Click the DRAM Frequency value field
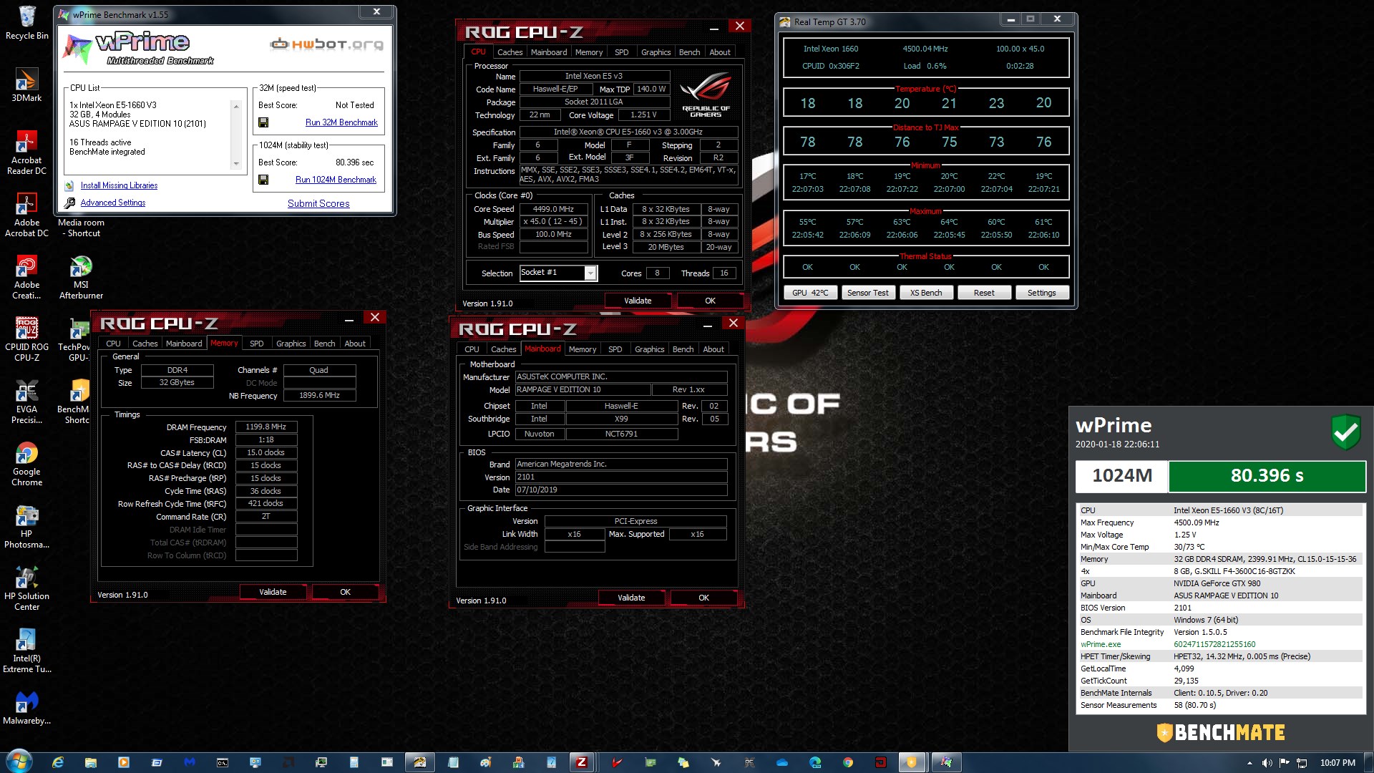The height and width of the screenshot is (773, 1374). 266,427
